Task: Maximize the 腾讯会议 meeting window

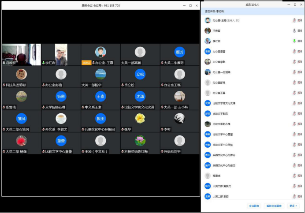Action: pos(190,5)
